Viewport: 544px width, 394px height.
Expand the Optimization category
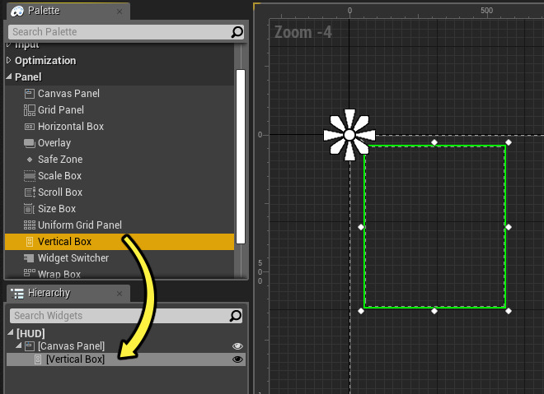pos(9,61)
